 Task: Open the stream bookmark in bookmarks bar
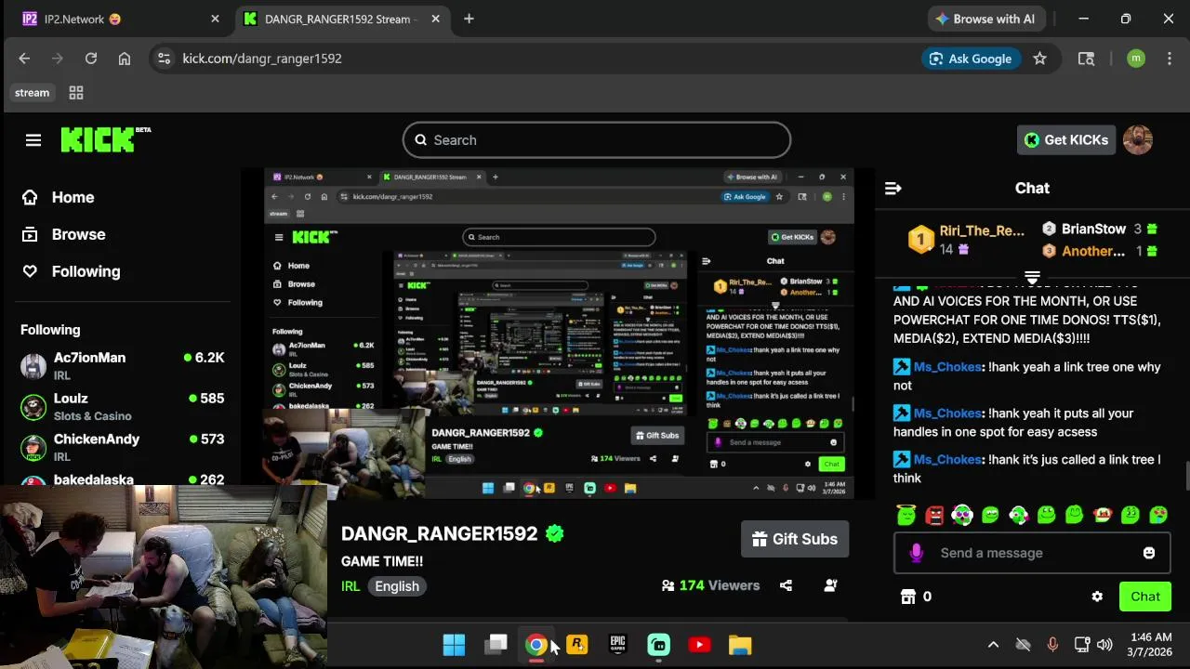pos(32,93)
